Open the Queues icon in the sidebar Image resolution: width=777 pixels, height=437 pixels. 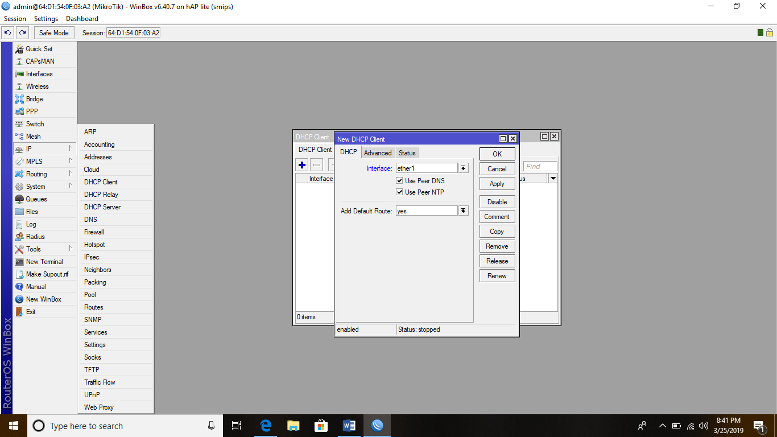pyautogui.click(x=19, y=199)
